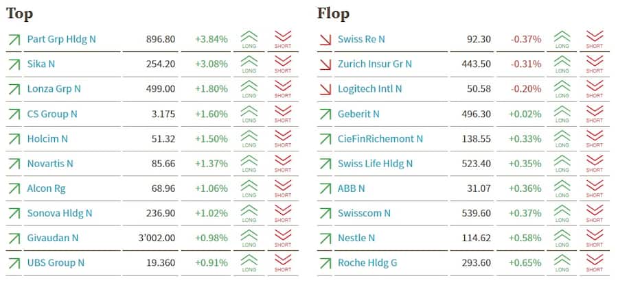Click the red down-arrow icon beside Logitech Intl N
Viewport: 618px width, 285px height.
click(x=325, y=89)
